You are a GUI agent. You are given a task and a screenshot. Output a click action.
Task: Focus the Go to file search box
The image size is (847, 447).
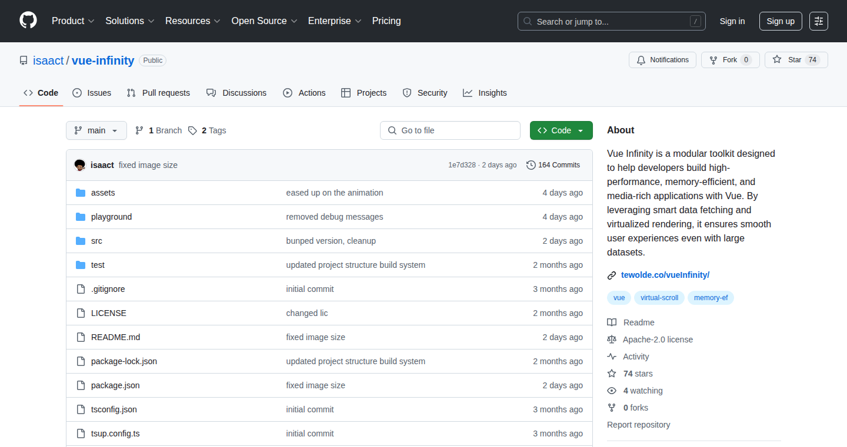451,130
